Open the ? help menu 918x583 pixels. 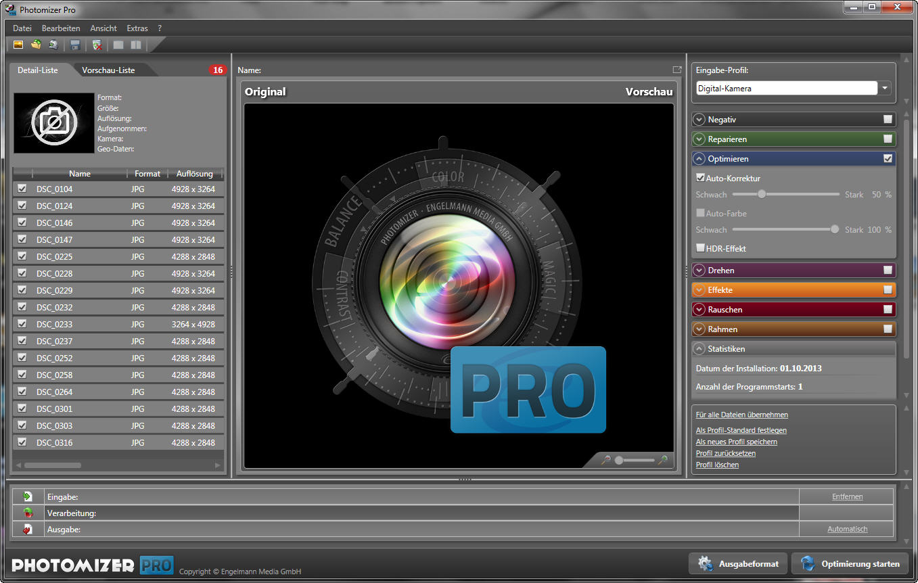160,28
